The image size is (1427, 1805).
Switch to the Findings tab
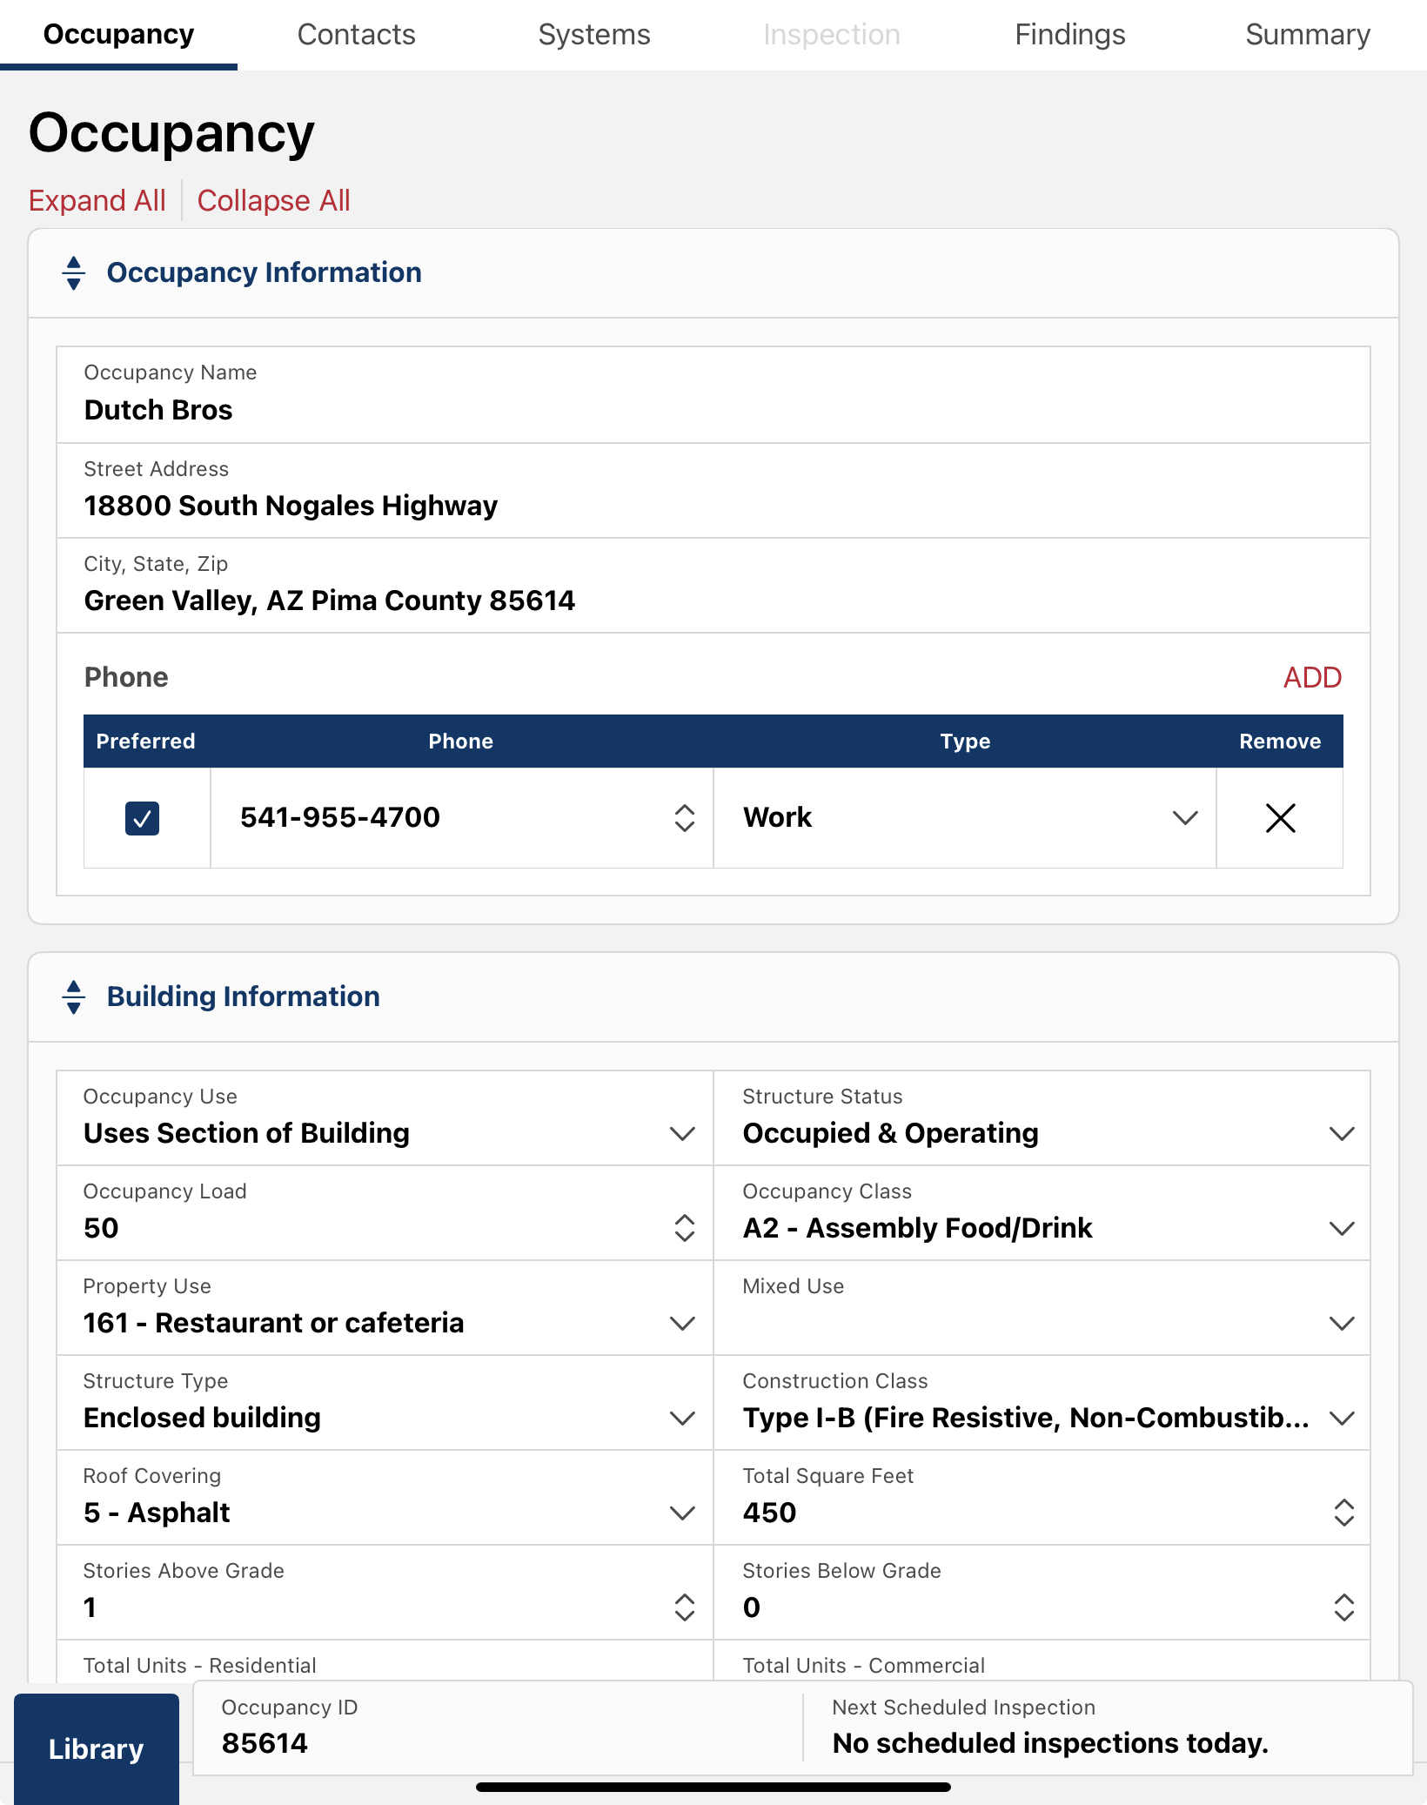click(x=1070, y=35)
